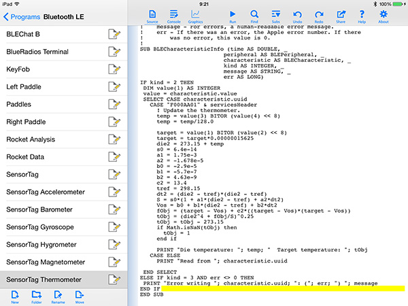This screenshot has width=408, height=306.
Task: Select SensorTag Magnetometer program
Action: pos(64,262)
